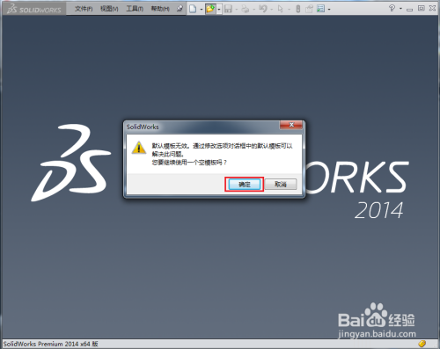The width and height of the screenshot is (440, 349).
Task: Expand the Help dropdown arrow
Action: pos(400,9)
